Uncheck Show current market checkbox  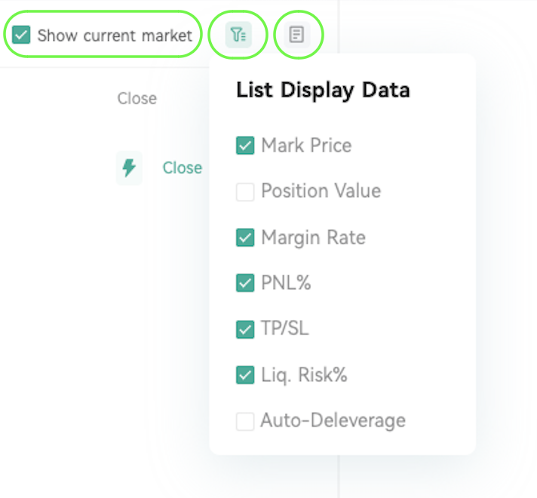tap(21, 35)
